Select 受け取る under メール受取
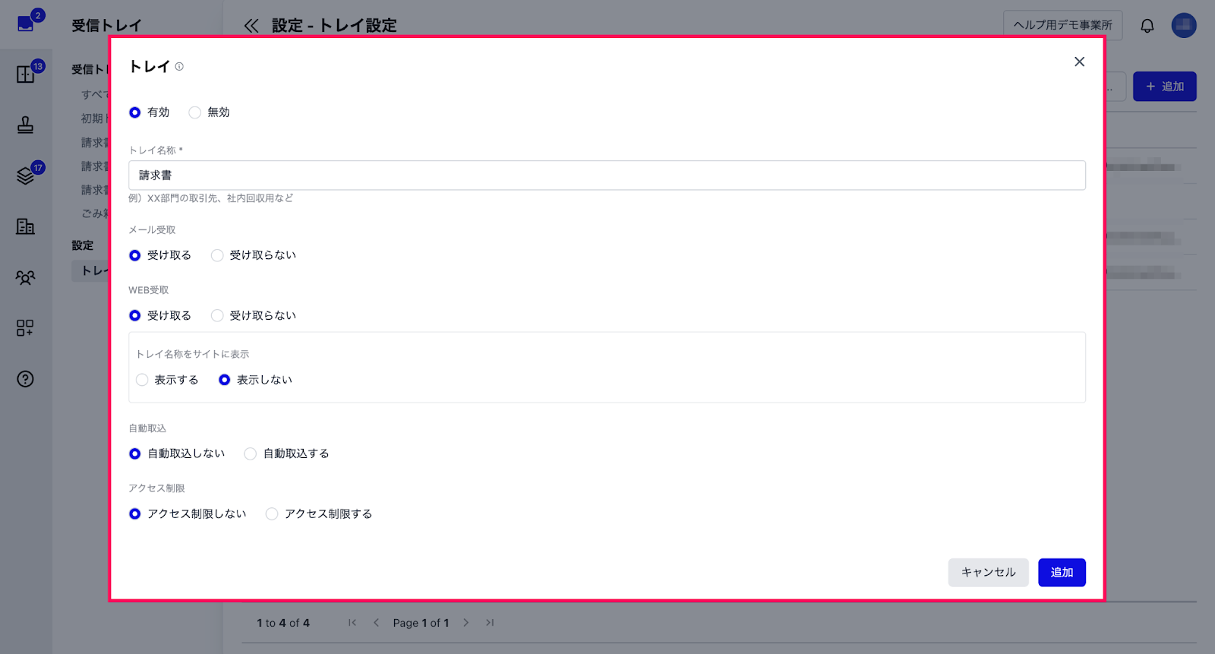The height and width of the screenshot is (654, 1215). pos(135,255)
